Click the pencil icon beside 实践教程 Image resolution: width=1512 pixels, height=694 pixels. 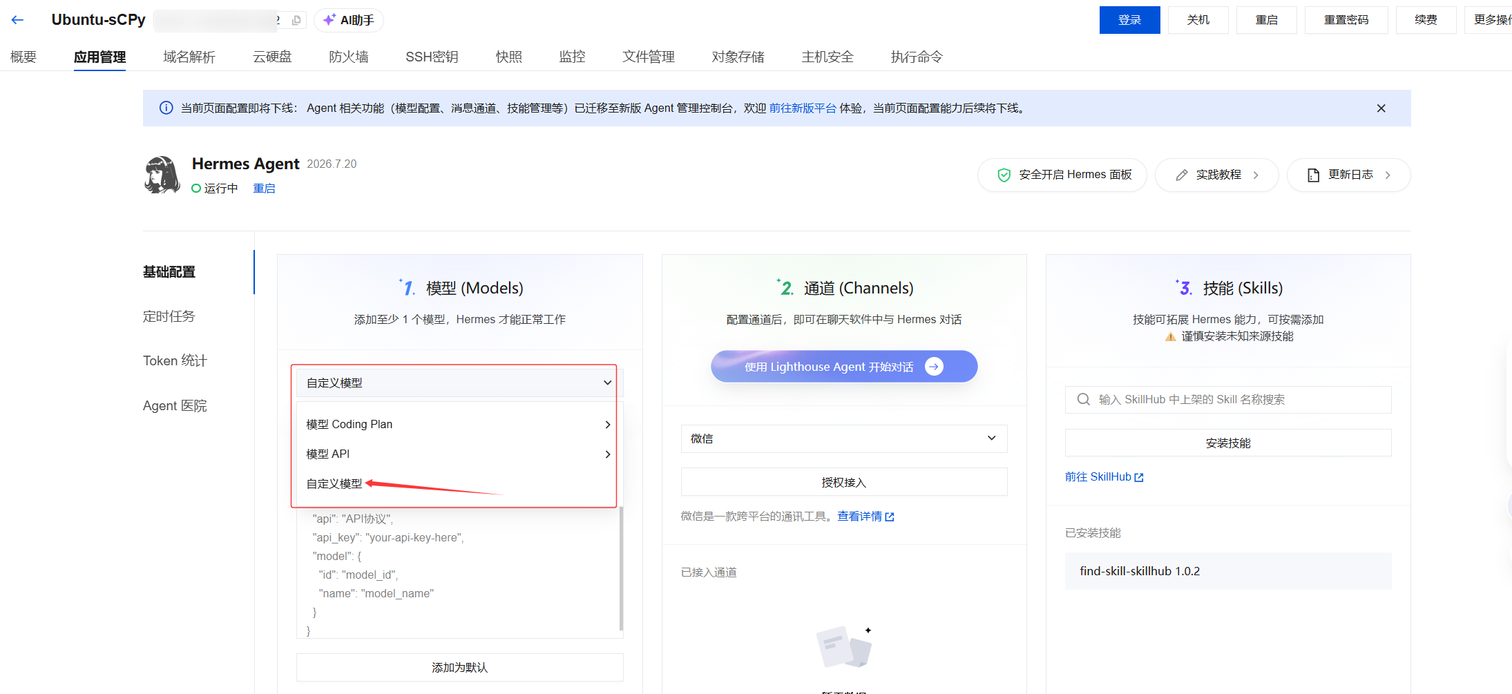click(x=1182, y=175)
